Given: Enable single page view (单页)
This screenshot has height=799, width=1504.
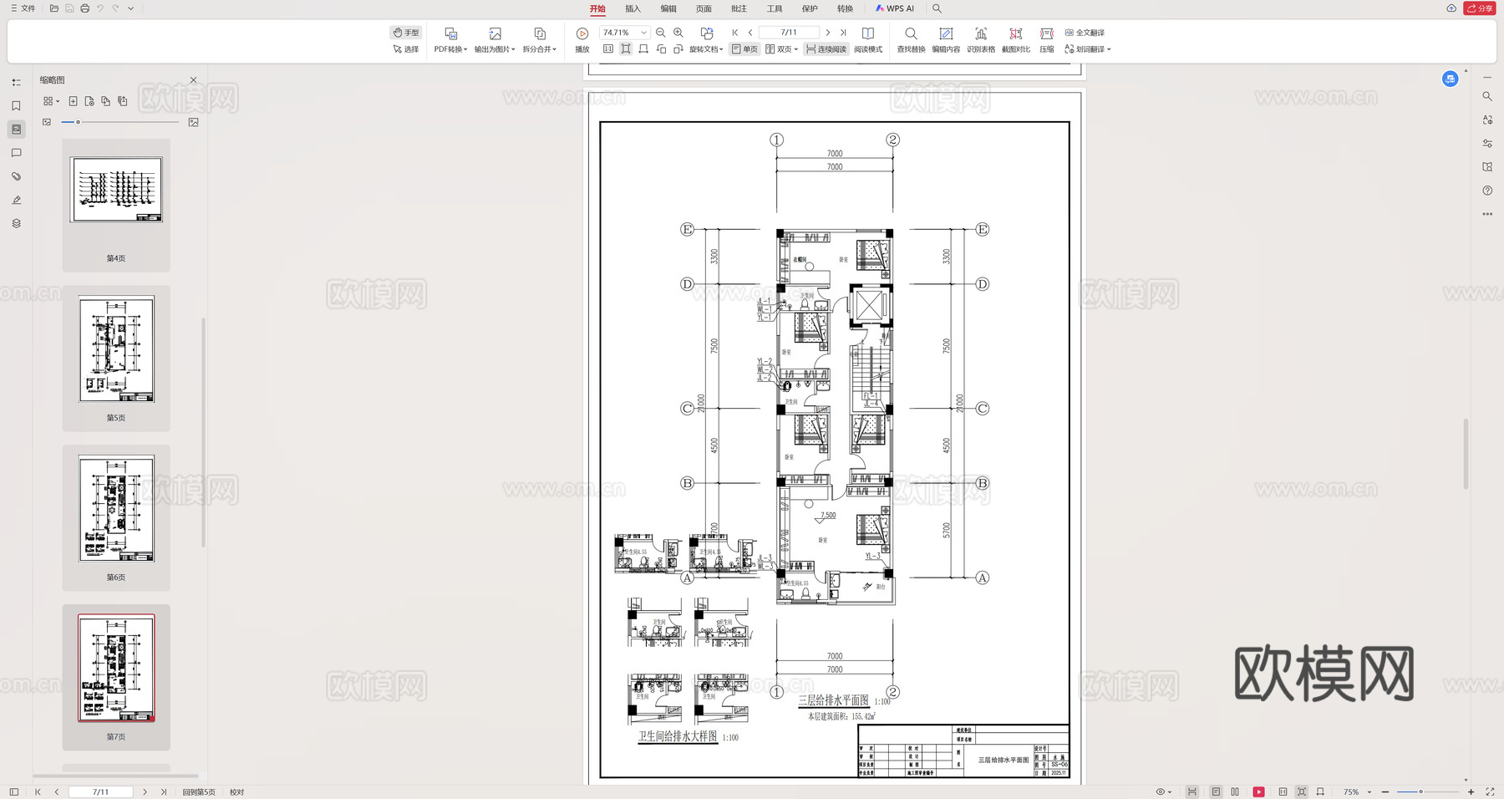Looking at the screenshot, I should pos(744,49).
